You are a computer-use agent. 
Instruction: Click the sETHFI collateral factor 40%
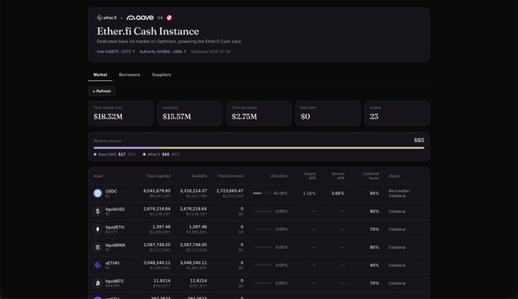click(375, 265)
